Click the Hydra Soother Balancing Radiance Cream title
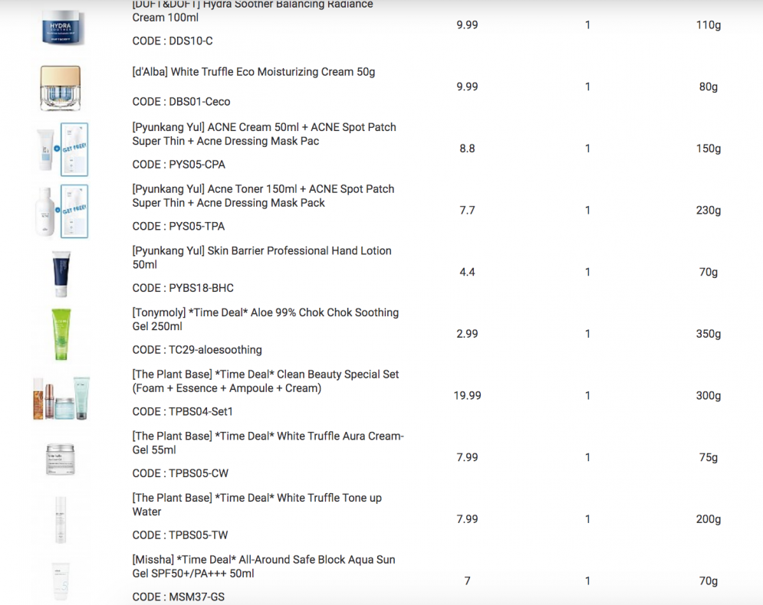 (252, 11)
